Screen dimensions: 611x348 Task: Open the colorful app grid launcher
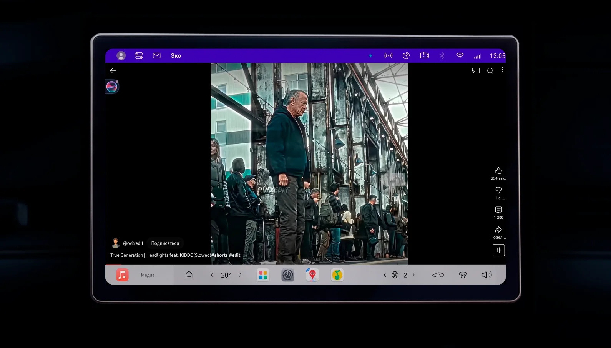(263, 275)
